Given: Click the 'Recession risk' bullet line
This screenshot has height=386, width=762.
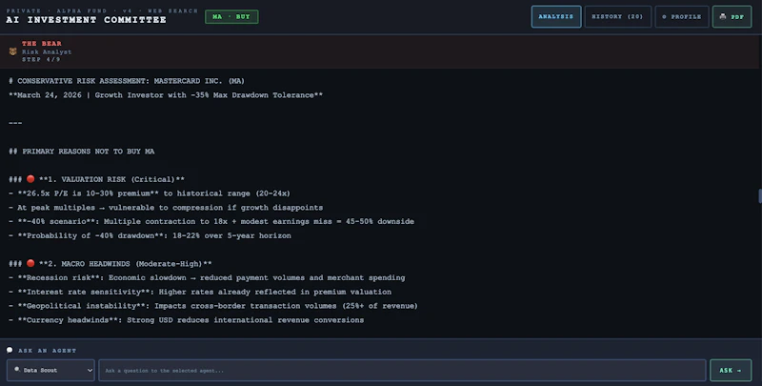Looking at the screenshot, I should point(207,277).
